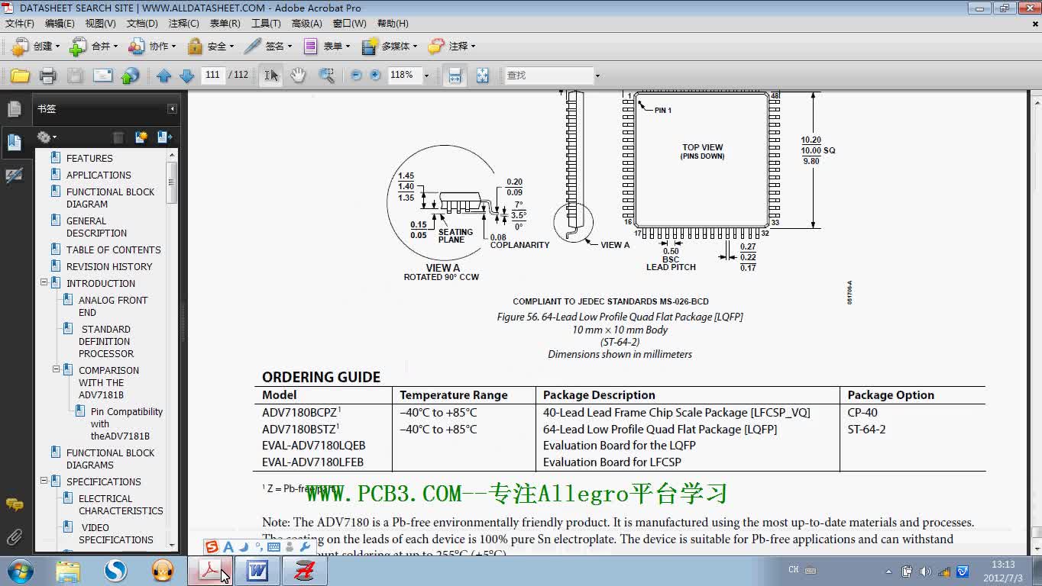1042x586 pixels.
Task: Collapse the SPECIFICATIONS bookmark node
Action: click(x=44, y=481)
